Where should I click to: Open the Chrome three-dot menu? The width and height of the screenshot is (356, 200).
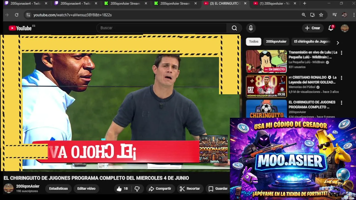(353, 15)
